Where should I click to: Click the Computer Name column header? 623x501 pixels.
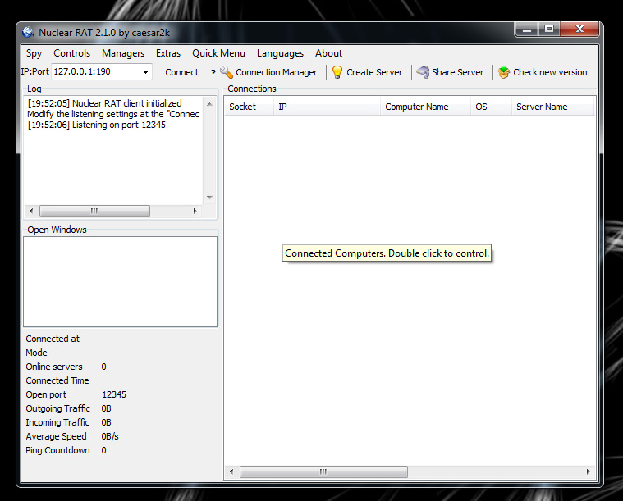click(417, 107)
